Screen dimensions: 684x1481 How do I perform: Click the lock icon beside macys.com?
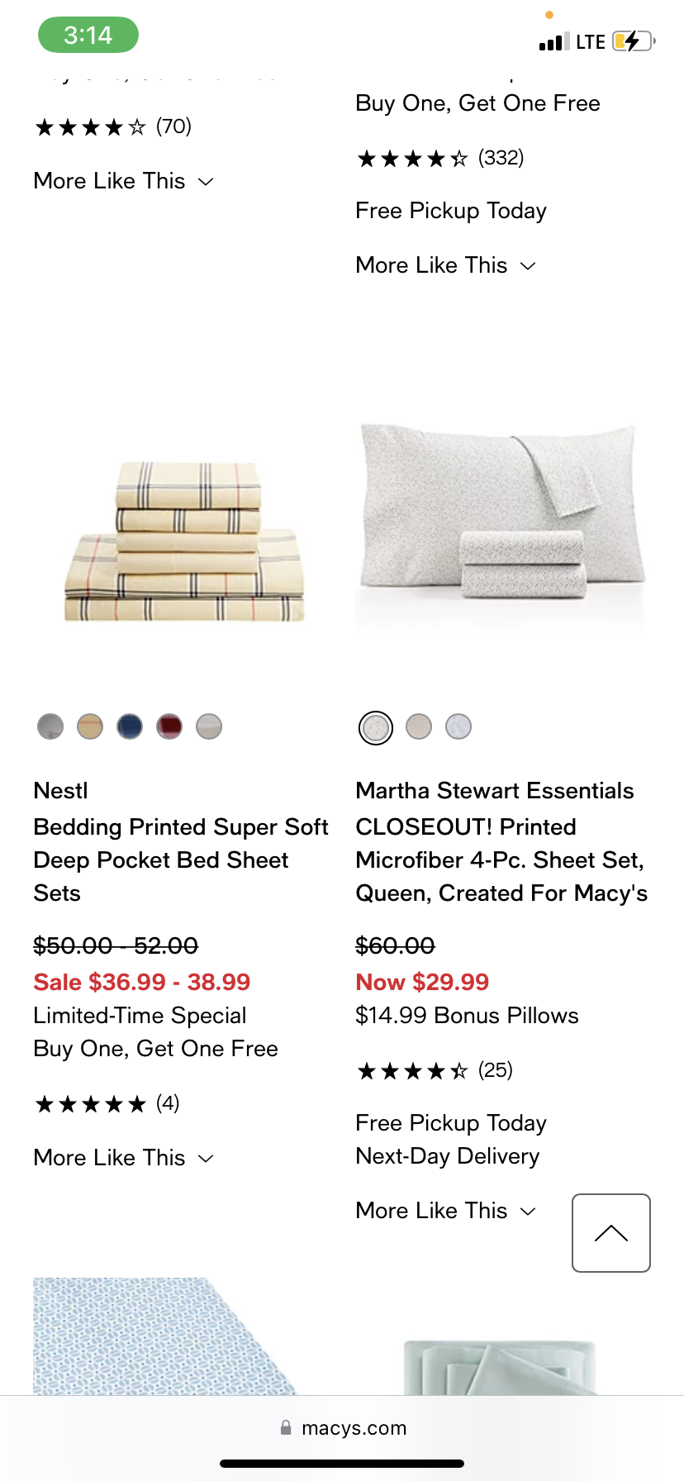[286, 1427]
